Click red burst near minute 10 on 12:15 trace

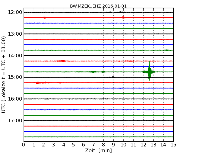123,18
